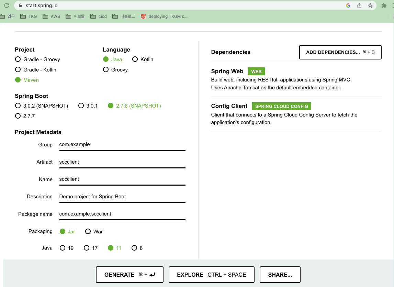The image size is (394, 287).
Task: Choose Groovy as the language
Action: pyautogui.click(x=115, y=70)
